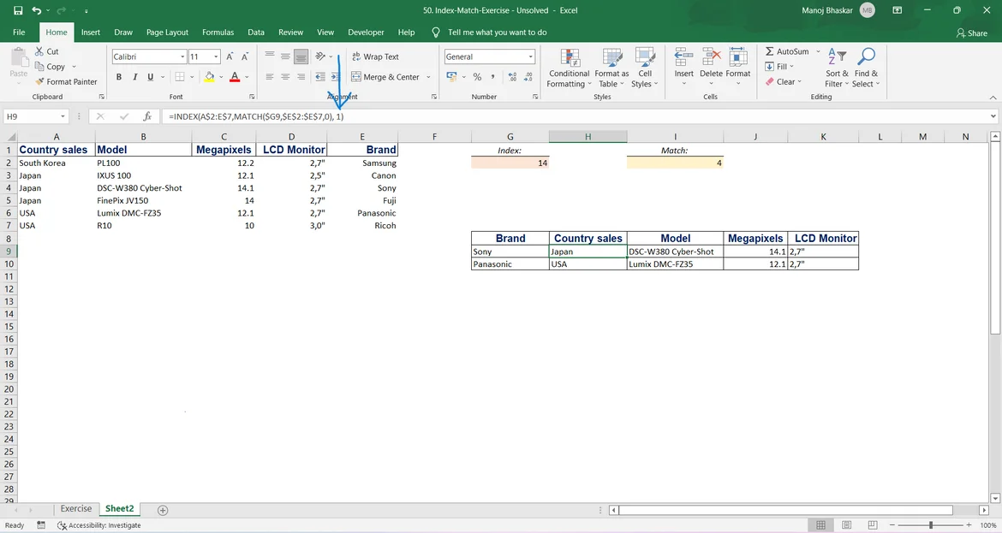This screenshot has width=1002, height=533.
Task: Open the font name Calibri dropdown
Action: point(182,57)
